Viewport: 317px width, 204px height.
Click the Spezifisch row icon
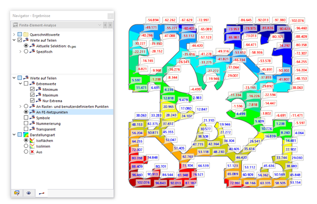pyautogui.click(x=32, y=51)
